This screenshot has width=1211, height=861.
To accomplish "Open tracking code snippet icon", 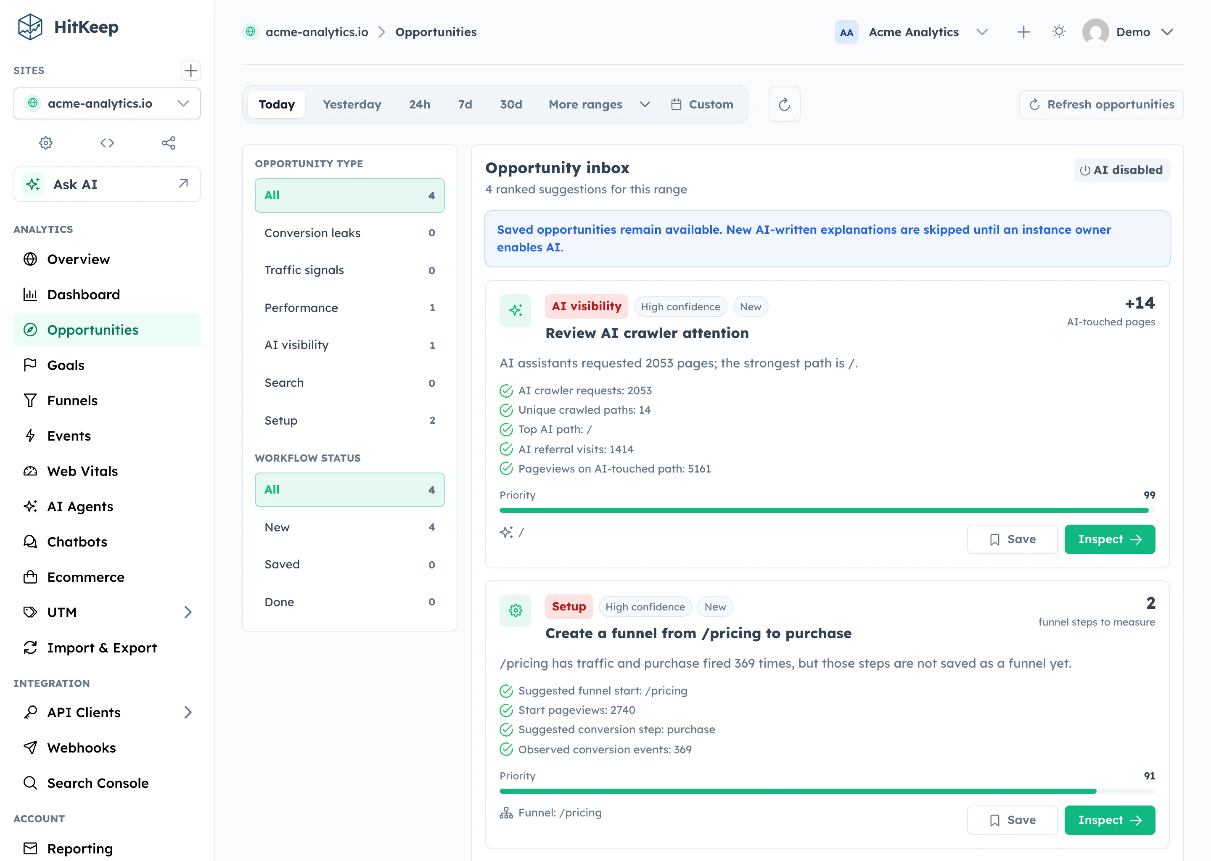I will click(x=107, y=143).
